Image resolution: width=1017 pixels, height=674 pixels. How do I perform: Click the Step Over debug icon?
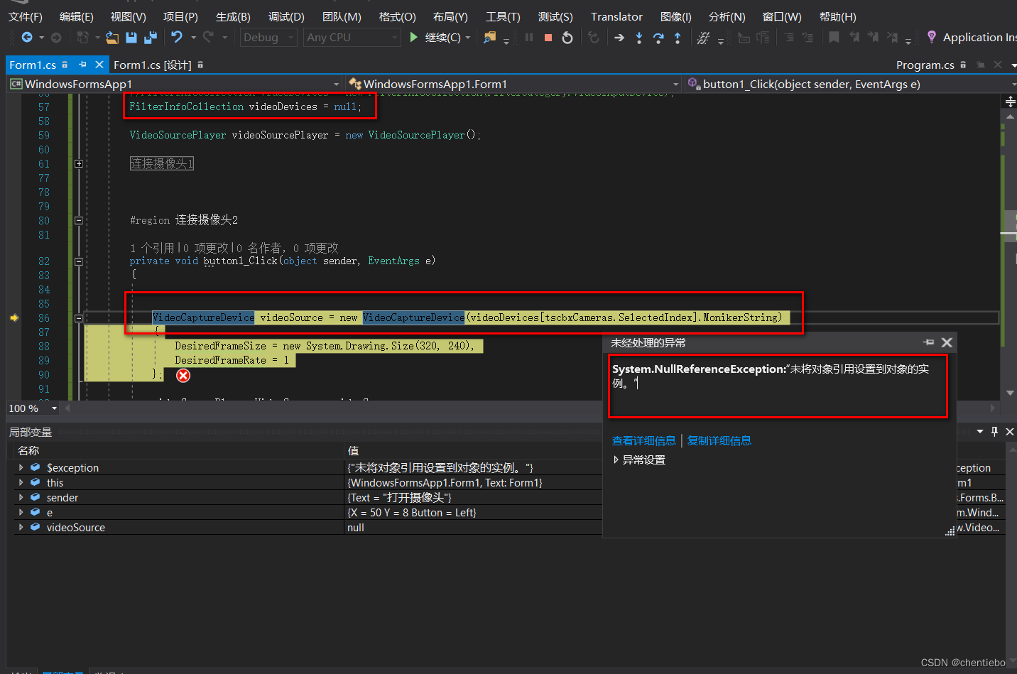(658, 38)
